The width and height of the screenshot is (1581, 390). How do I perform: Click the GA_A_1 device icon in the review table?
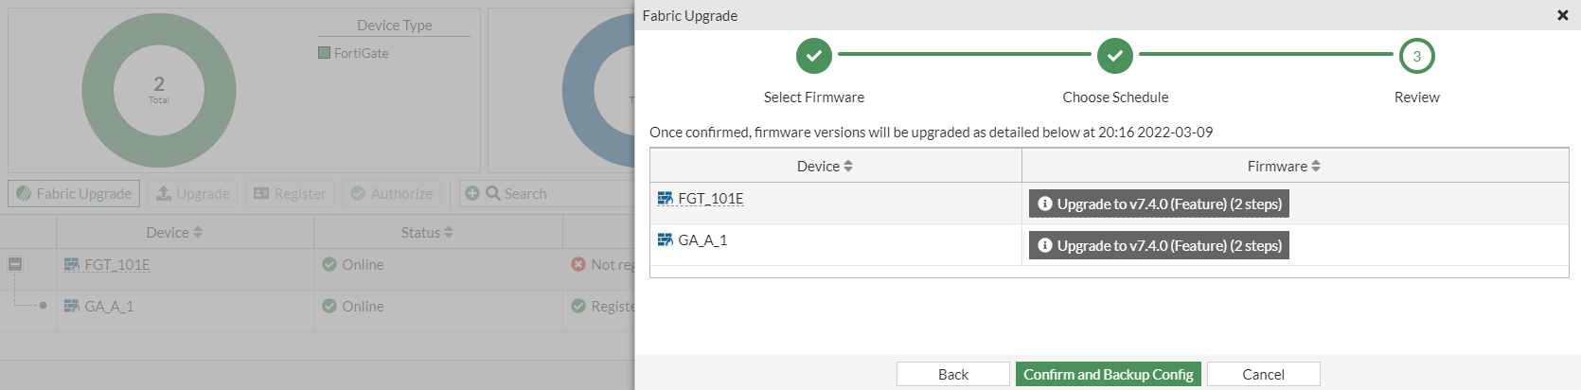665,240
